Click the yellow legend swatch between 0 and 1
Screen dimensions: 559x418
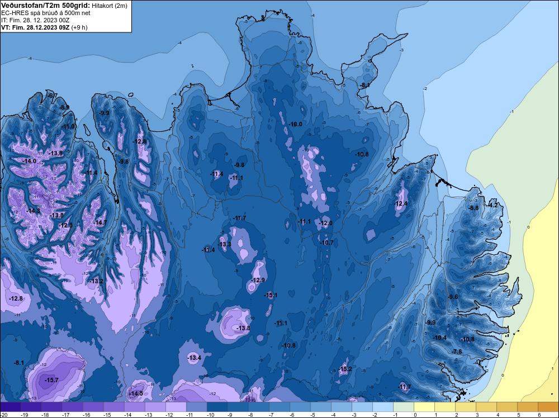pos(424,407)
